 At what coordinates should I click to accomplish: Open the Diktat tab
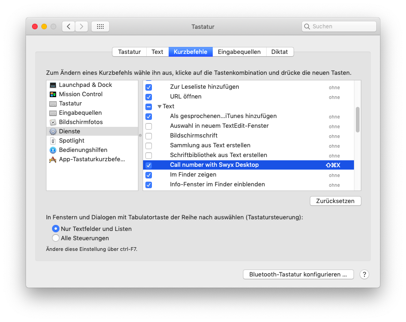280,52
